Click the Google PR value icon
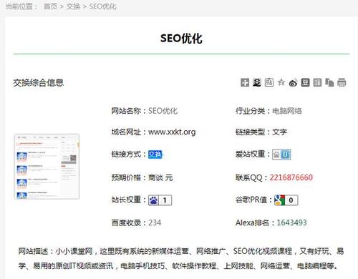The image size is (358, 279). pyautogui.click(x=286, y=200)
